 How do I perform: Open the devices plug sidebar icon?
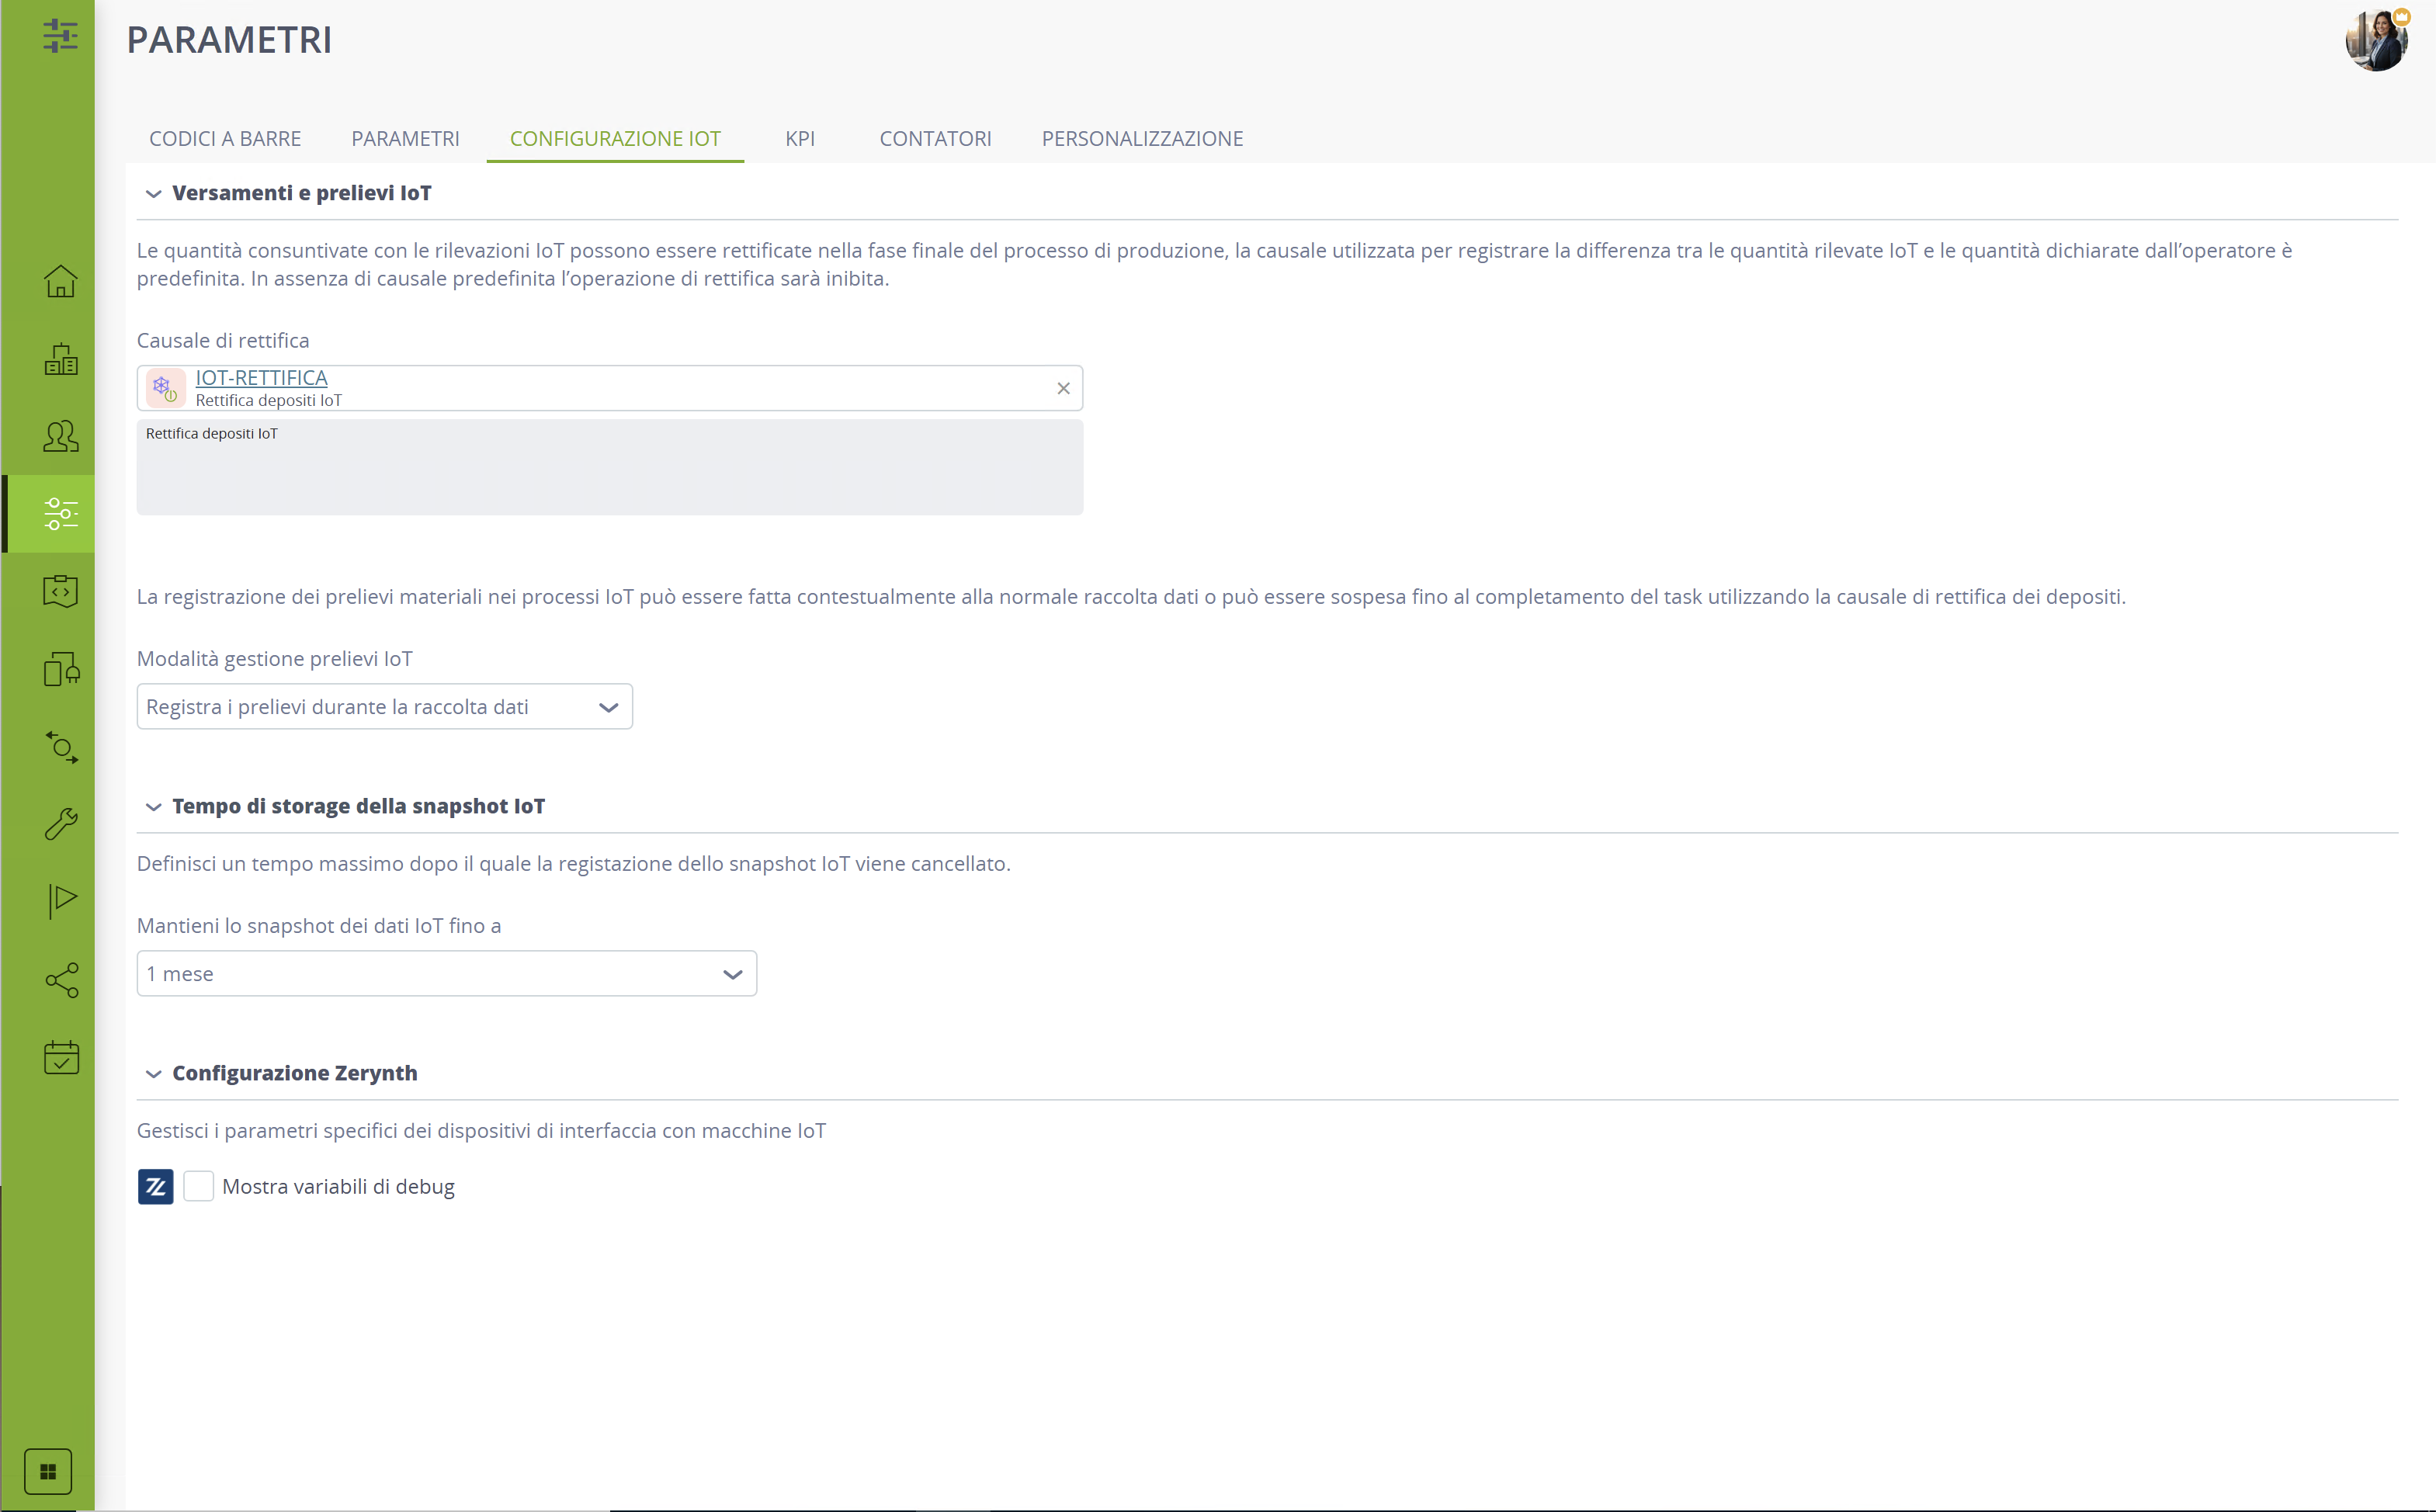pyautogui.click(x=61, y=669)
